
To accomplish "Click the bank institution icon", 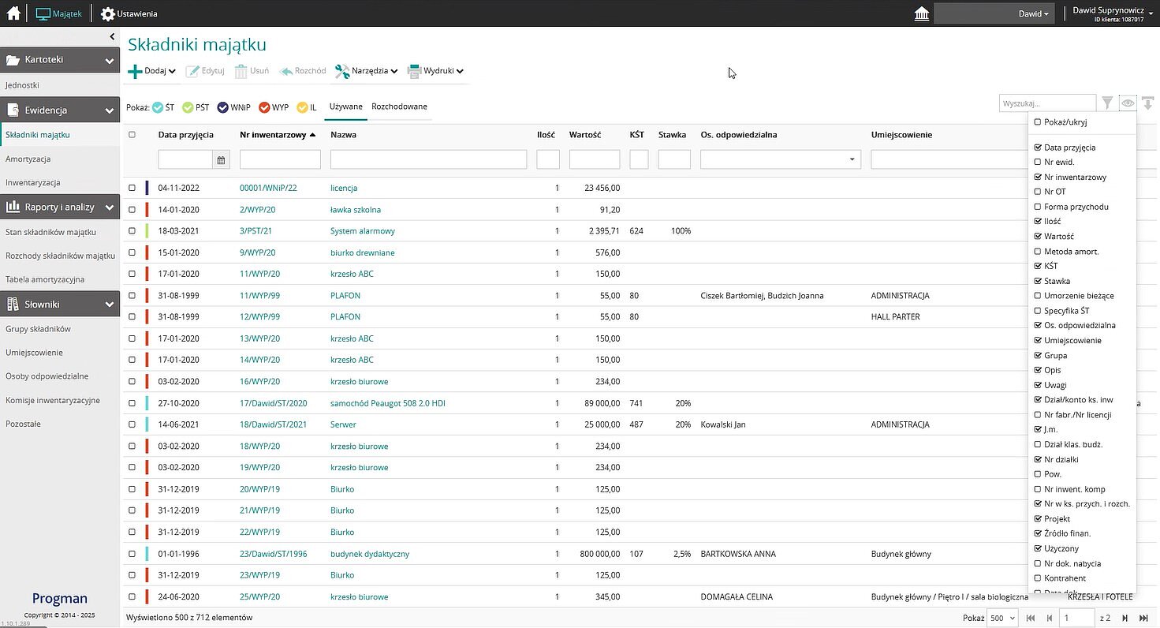I will click(x=920, y=14).
